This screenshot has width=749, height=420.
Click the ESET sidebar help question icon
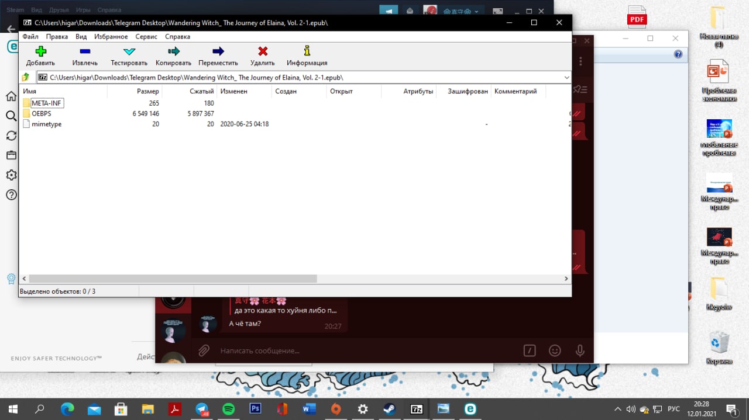(x=11, y=195)
